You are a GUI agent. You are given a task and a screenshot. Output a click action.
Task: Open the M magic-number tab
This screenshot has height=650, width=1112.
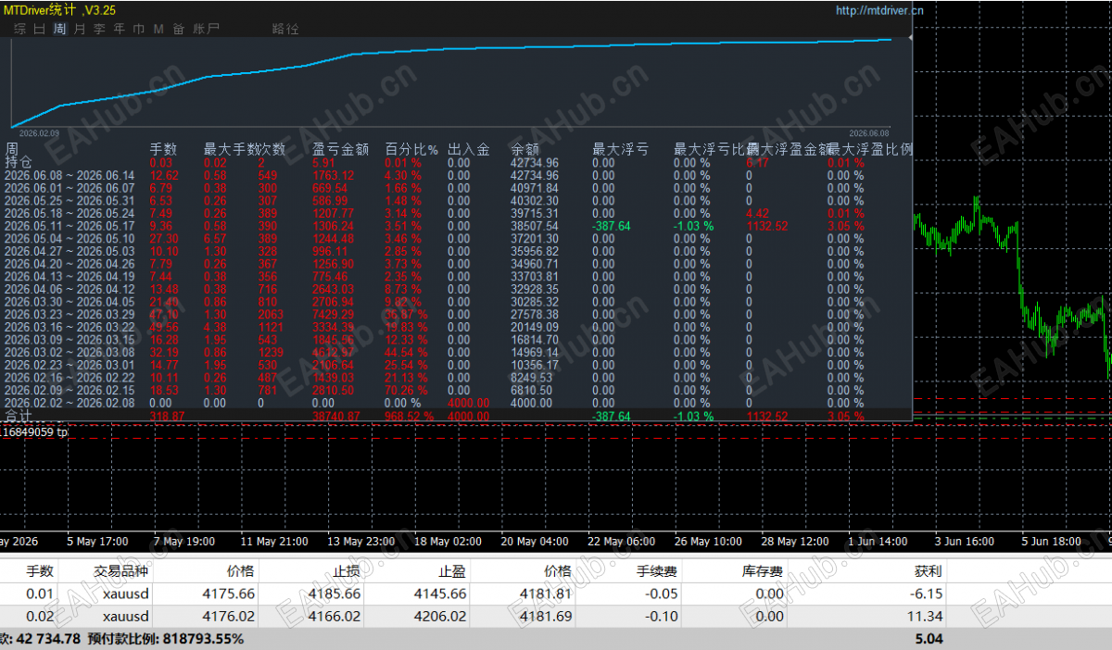coord(158,29)
